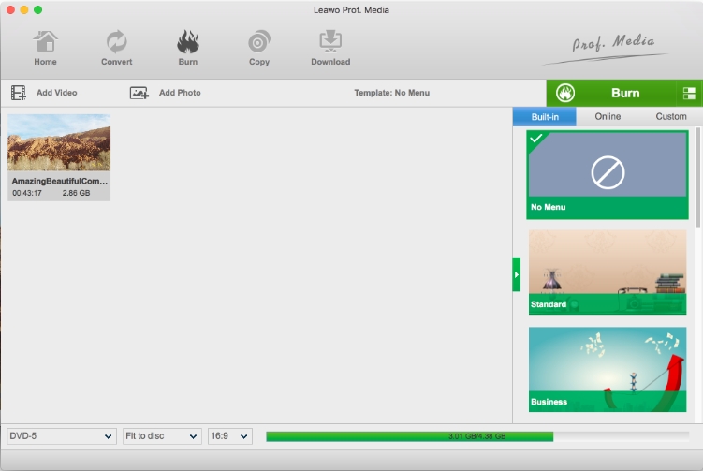Click the 00:43:17 video duration text
Screen dimensions: 703x471
click(27, 193)
